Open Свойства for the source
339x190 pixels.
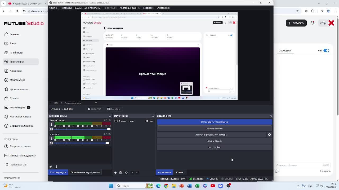pos(95,109)
